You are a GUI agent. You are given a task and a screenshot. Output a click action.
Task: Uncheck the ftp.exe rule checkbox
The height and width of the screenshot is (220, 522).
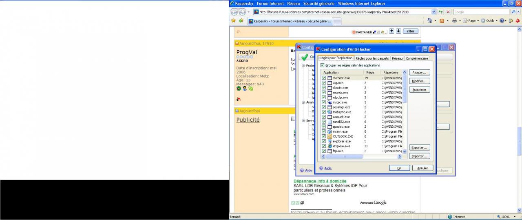(324, 151)
